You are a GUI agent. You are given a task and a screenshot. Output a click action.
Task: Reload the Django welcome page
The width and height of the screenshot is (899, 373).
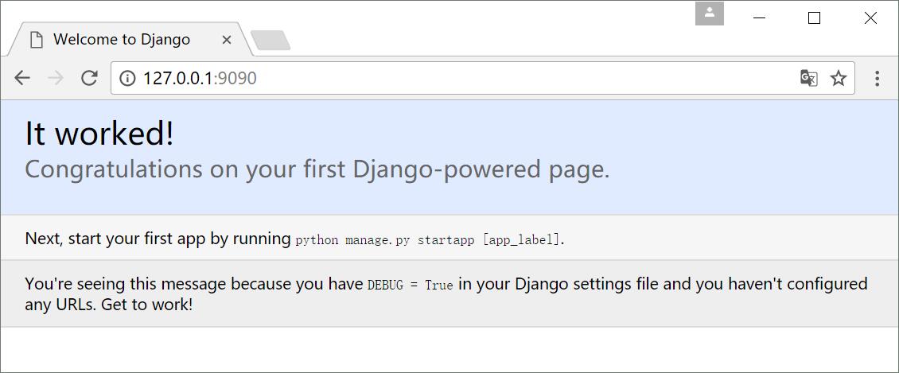click(89, 78)
